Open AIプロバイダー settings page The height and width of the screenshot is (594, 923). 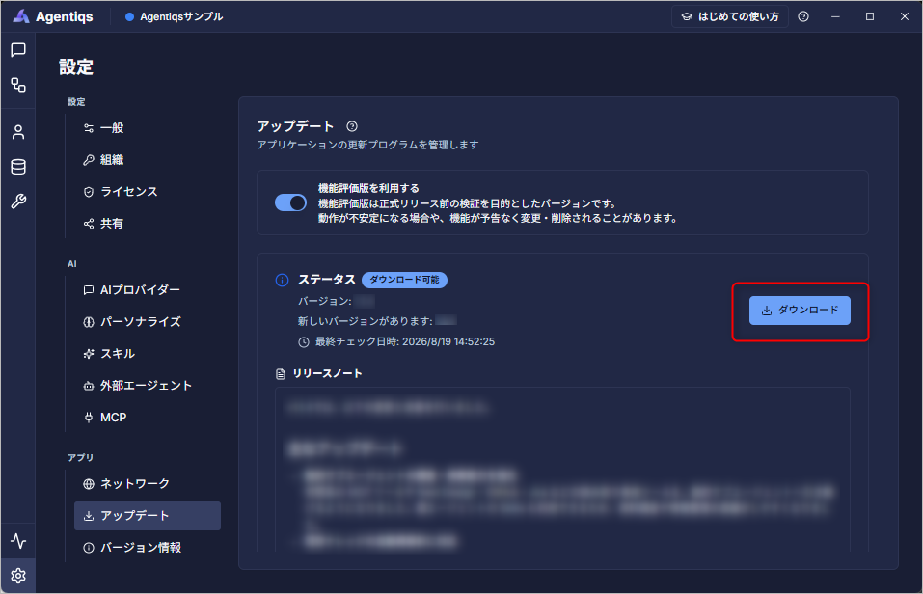148,290
